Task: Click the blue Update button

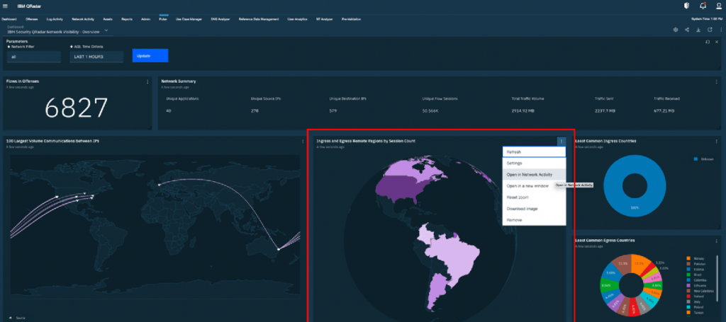Action: [x=150, y=55]
